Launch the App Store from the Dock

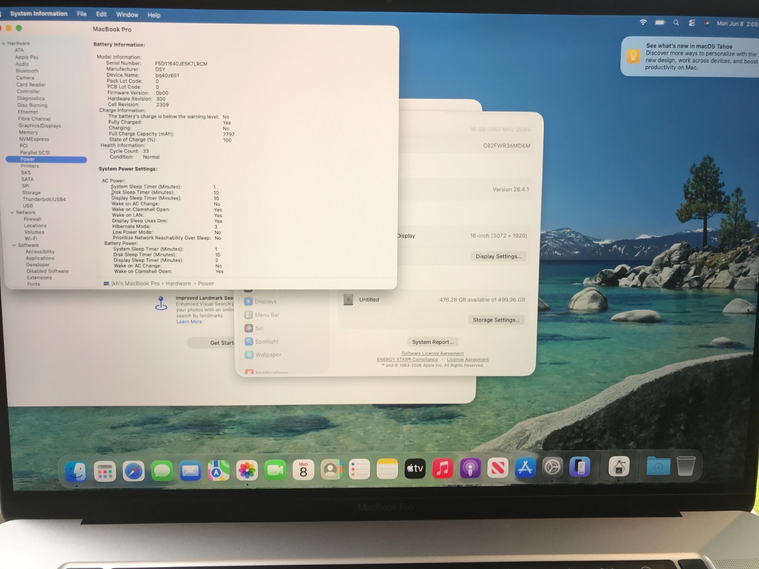tap(525, 468)
